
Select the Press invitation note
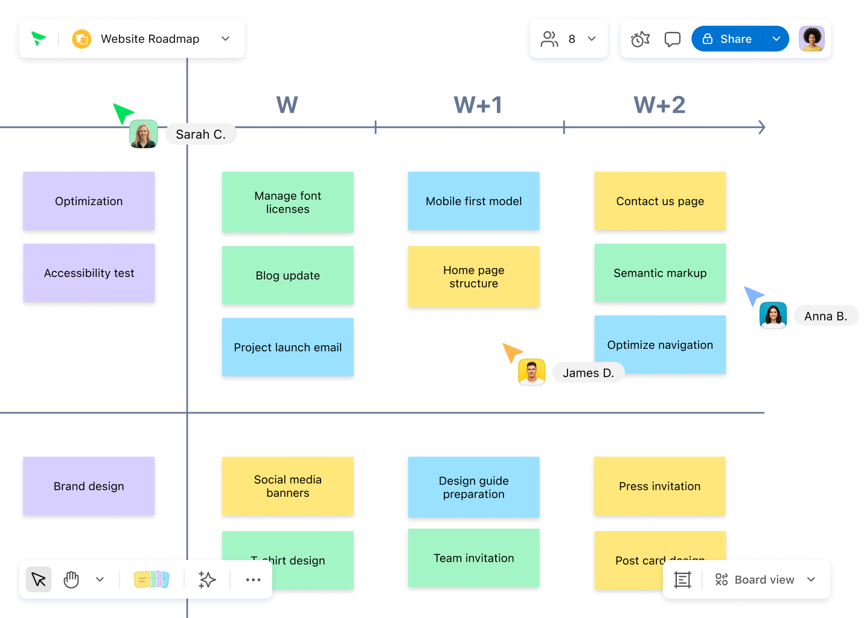coord(660,486)
